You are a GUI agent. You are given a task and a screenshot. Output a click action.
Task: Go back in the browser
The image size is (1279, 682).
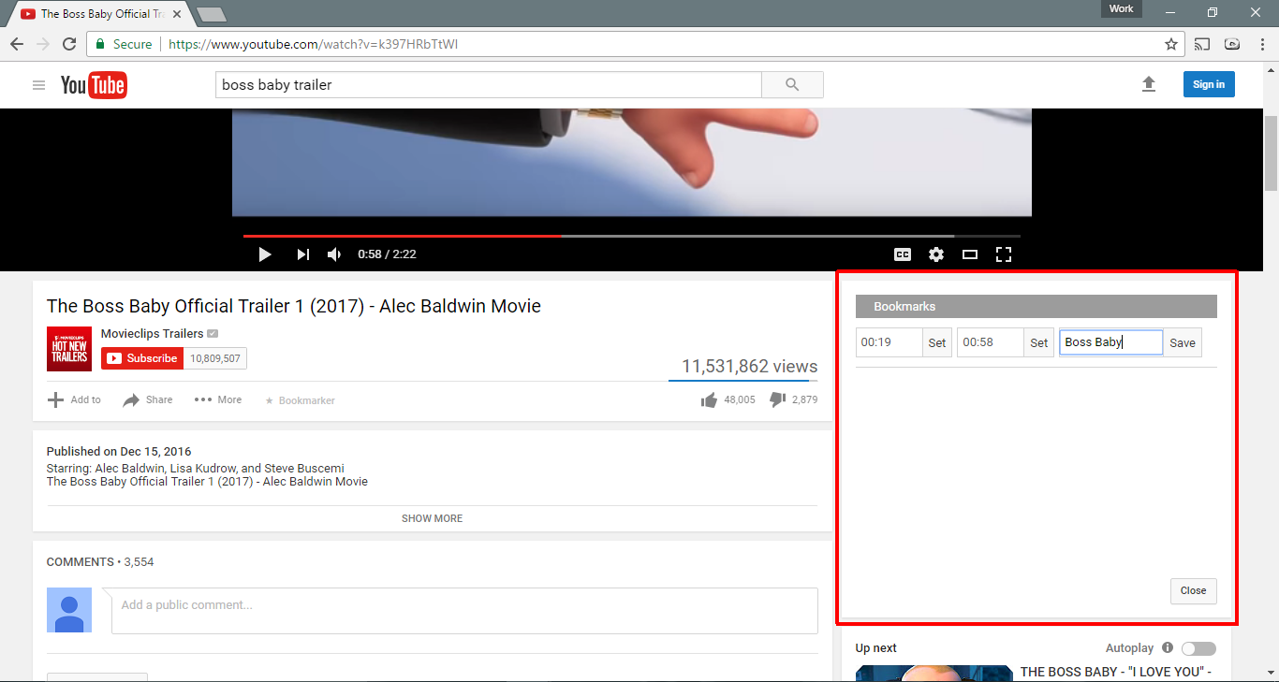point(17,44)
